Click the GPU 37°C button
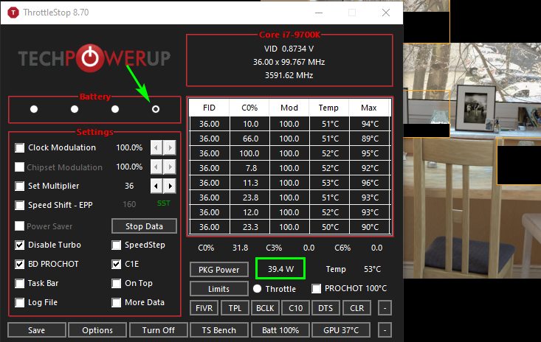541x342 pixels. [x=341, y=330]
